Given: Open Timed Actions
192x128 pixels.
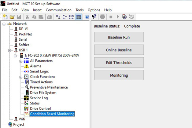Looking at the screenshot, I should tap(41, 82).
